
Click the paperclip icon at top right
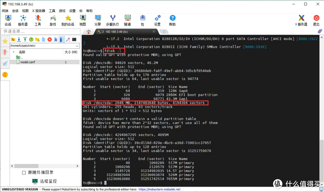click(320, 31)
